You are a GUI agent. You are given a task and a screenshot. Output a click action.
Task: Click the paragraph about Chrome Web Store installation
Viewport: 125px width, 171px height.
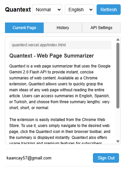click(x=60, y=129)
